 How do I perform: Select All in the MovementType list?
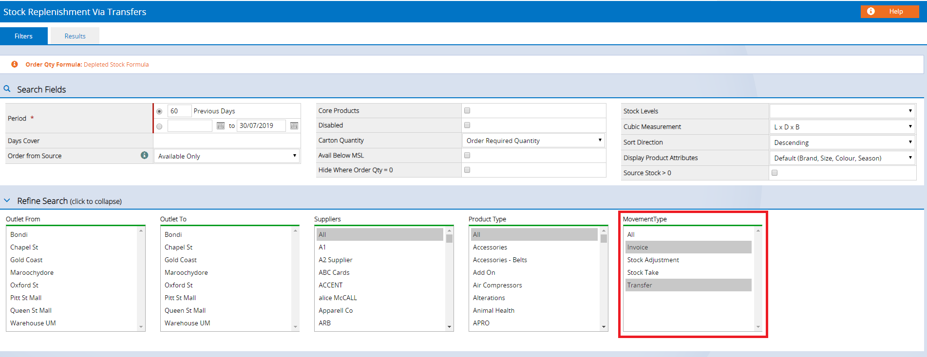(x=688, y=234)
